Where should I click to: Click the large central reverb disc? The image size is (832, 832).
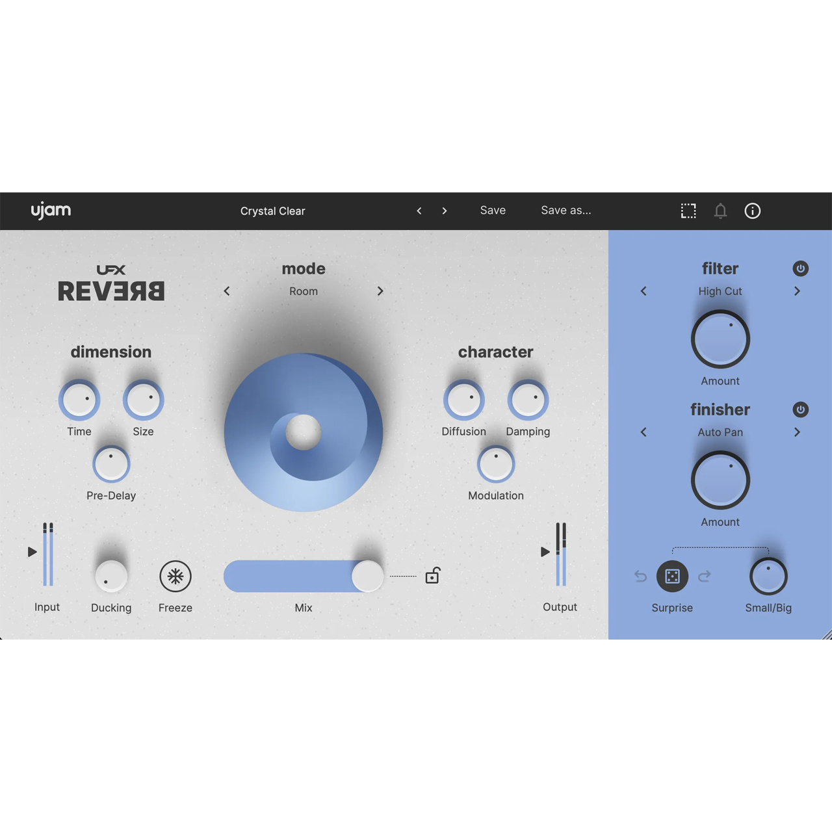(304, 432)
